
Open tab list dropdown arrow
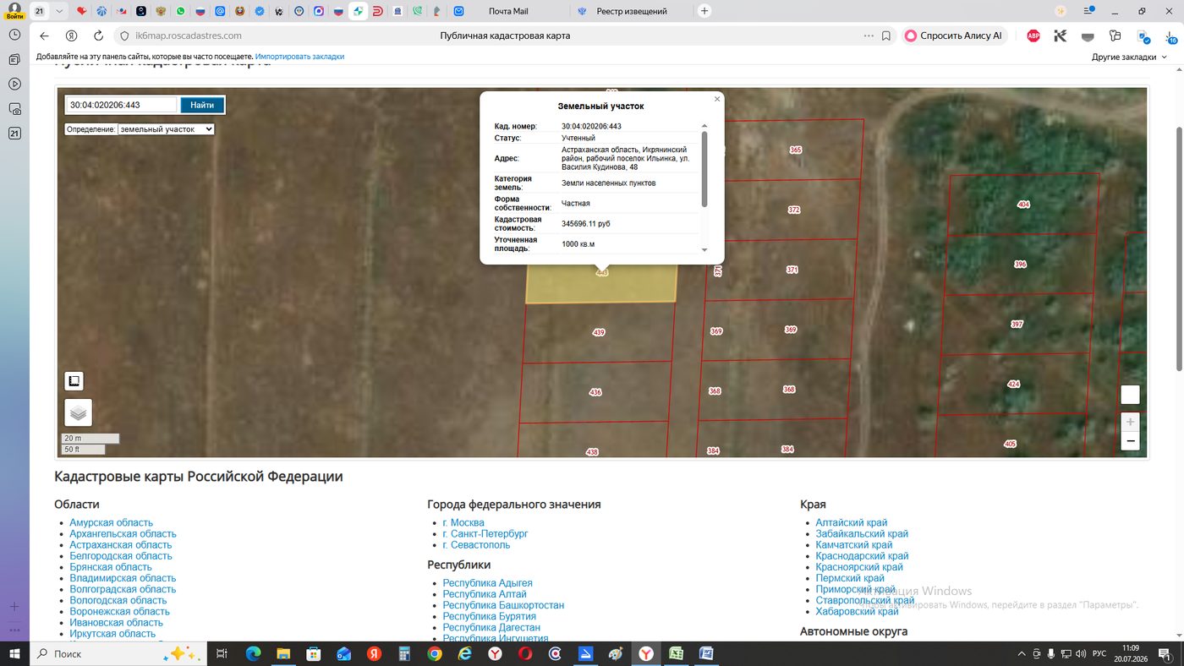tap(58, 11)
